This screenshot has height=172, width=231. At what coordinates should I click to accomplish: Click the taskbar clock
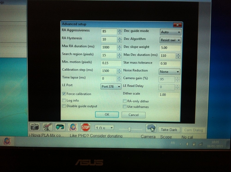point(215,144)
